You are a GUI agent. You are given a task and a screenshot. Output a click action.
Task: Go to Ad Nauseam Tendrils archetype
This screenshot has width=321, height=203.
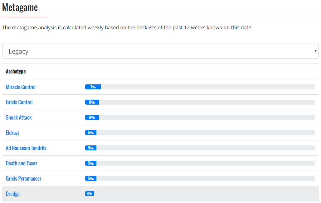pyautogui.click(x=26, y=148)
